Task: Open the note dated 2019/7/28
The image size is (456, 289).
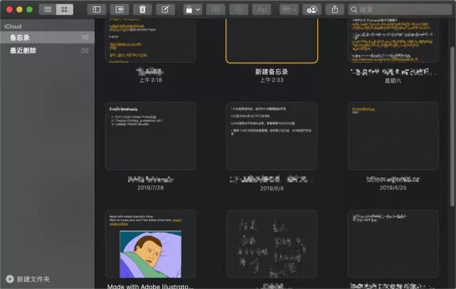Action: pyautogui.click(x=150, y=136)
